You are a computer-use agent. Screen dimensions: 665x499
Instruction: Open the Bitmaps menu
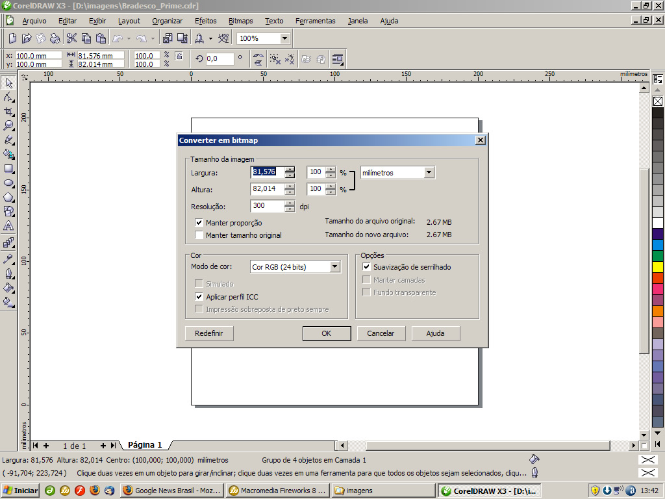(x=240, y=21)
